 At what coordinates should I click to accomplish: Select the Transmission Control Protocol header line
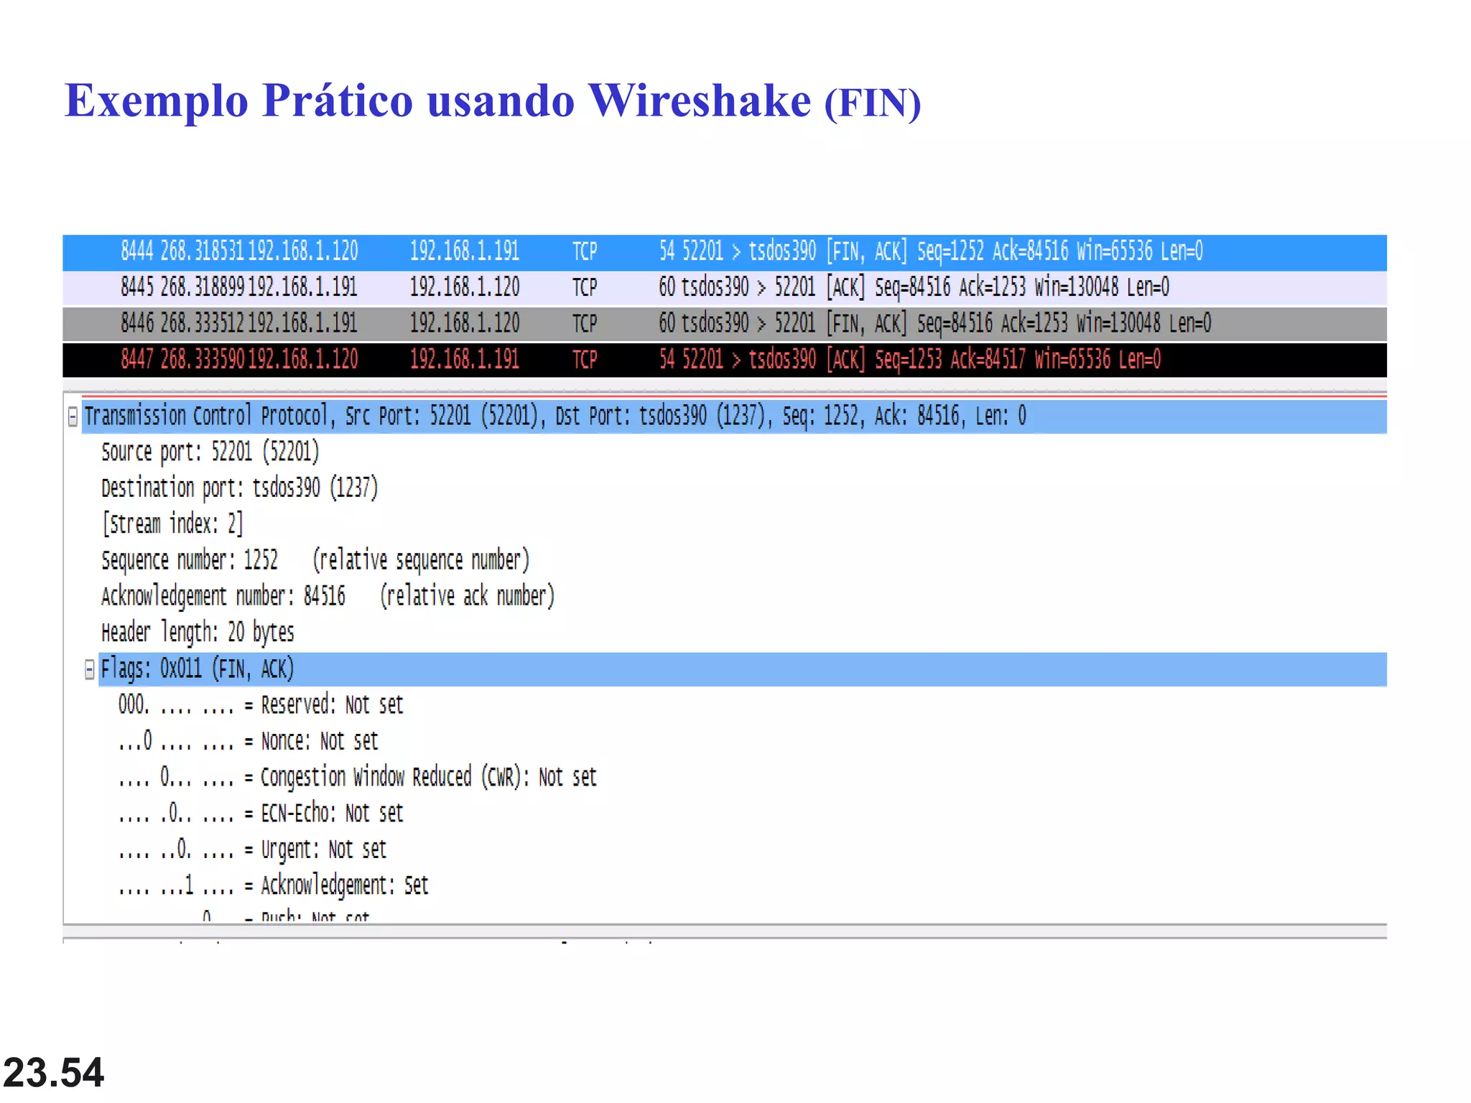(734, 416)
